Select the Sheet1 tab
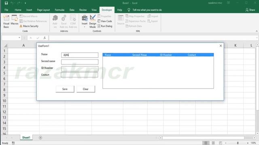The height and width of the screenshot is (145, 259). click(x=26, y=137)
